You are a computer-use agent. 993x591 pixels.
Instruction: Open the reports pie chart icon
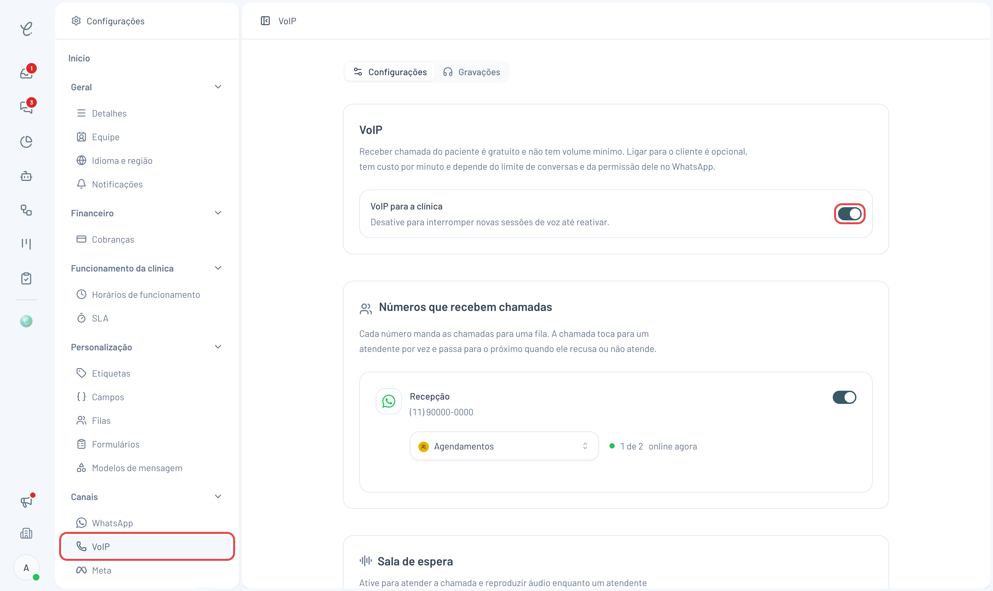(26, 142)
